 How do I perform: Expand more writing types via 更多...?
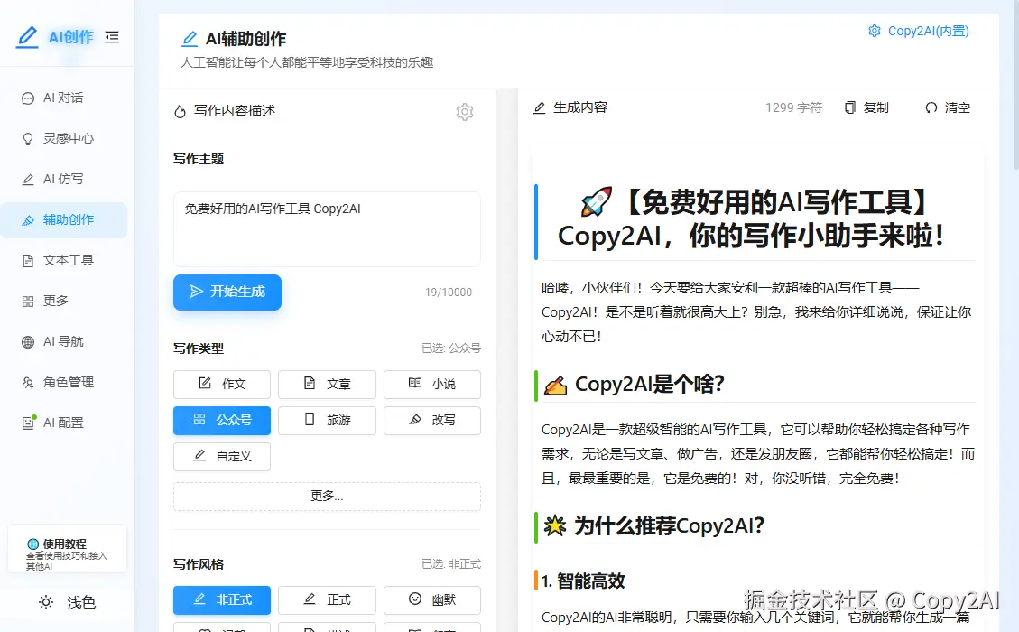[327, 496]
